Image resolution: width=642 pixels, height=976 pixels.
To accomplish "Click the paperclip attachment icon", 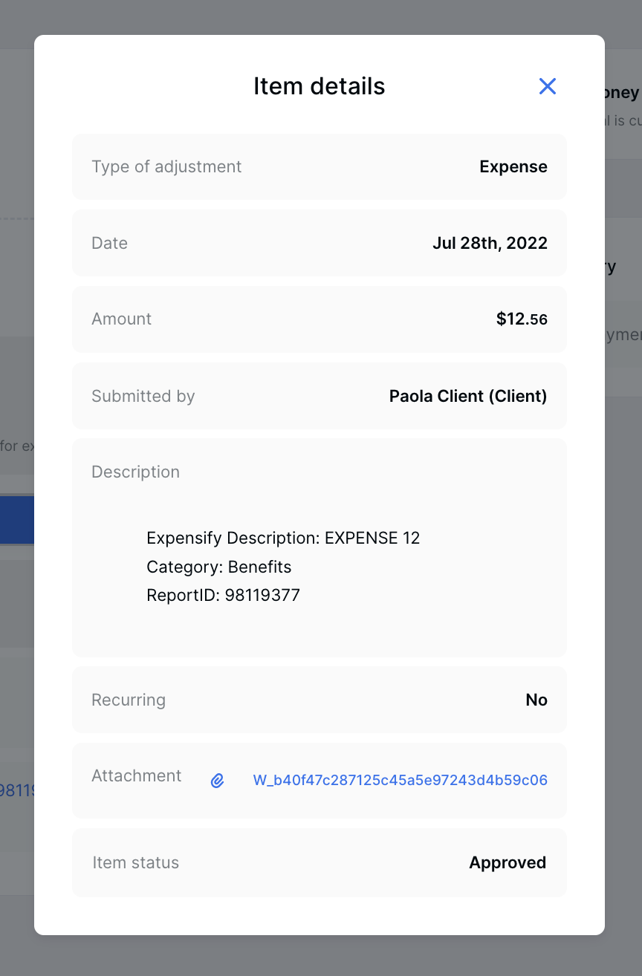I will coord(217,781).
